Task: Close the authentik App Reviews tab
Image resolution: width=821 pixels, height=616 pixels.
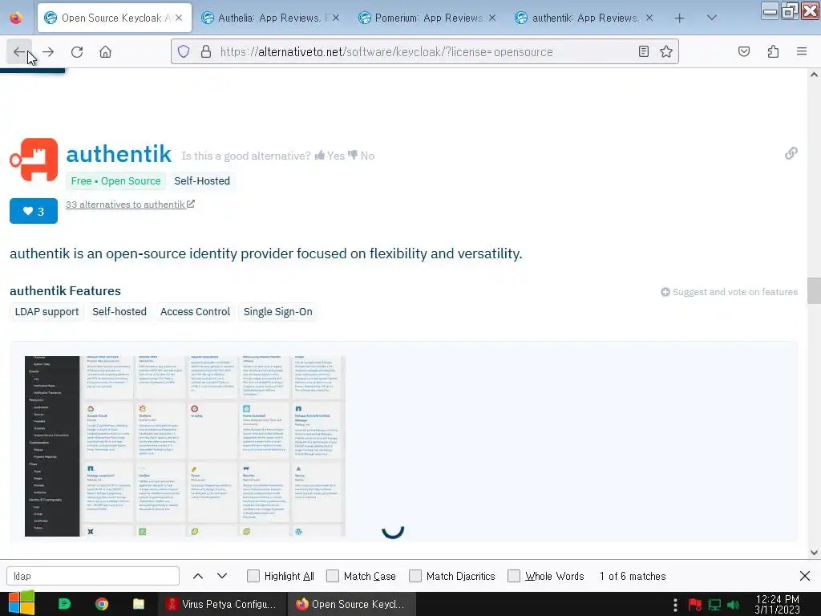Action: [x=649, y=18]
